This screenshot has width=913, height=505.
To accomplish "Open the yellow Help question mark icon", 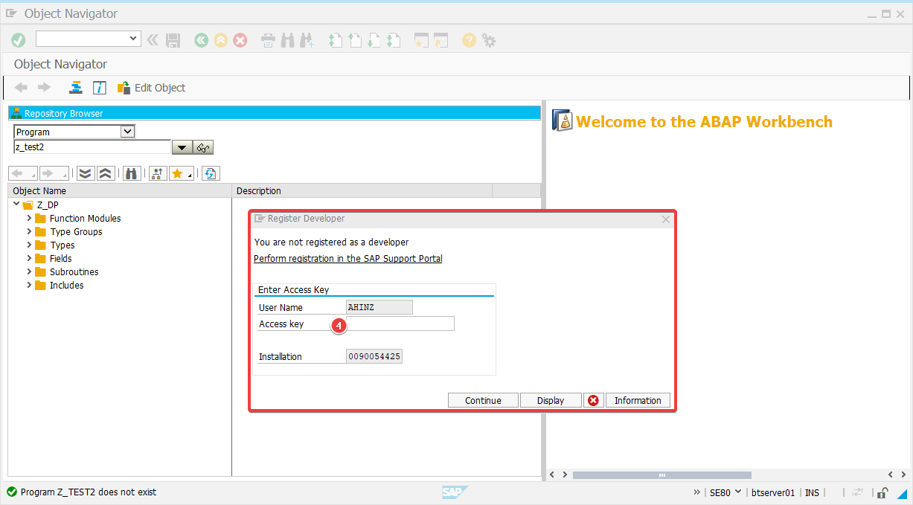I will (x=468, y=40).
